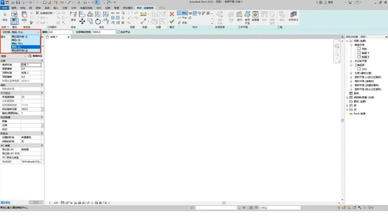Screen dimensions: 388x218
Task: Toggle the Properties palette ribbon icon
Action: tap(14, 21)
